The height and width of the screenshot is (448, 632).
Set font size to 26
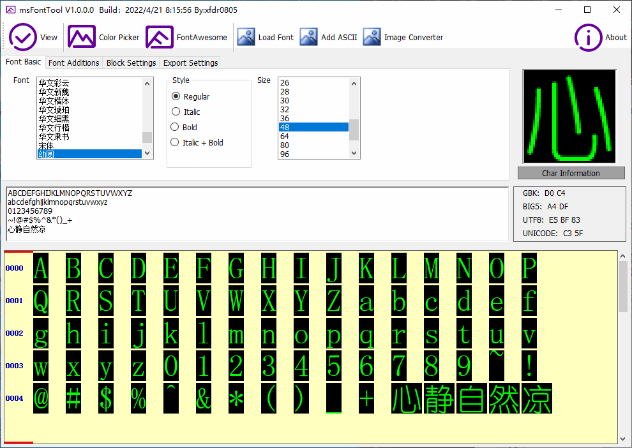click(313, 82)
